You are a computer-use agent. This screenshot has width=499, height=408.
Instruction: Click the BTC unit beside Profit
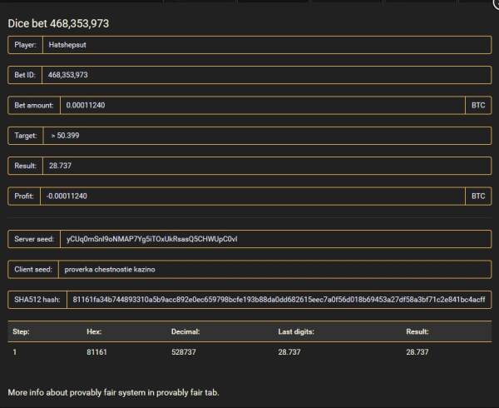click(x=477, y=196)
